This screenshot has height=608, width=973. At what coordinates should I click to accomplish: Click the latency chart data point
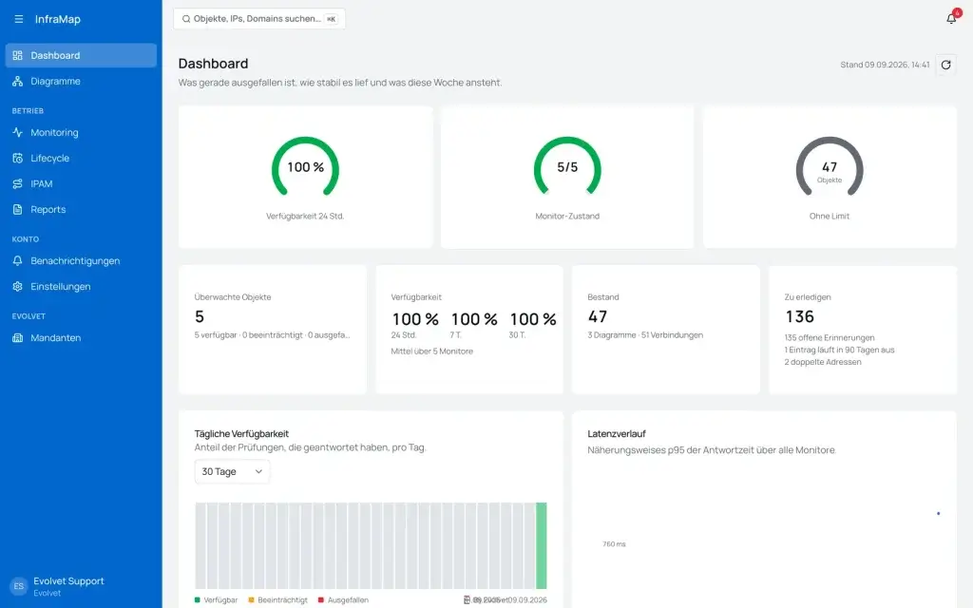tap(938, 513)
